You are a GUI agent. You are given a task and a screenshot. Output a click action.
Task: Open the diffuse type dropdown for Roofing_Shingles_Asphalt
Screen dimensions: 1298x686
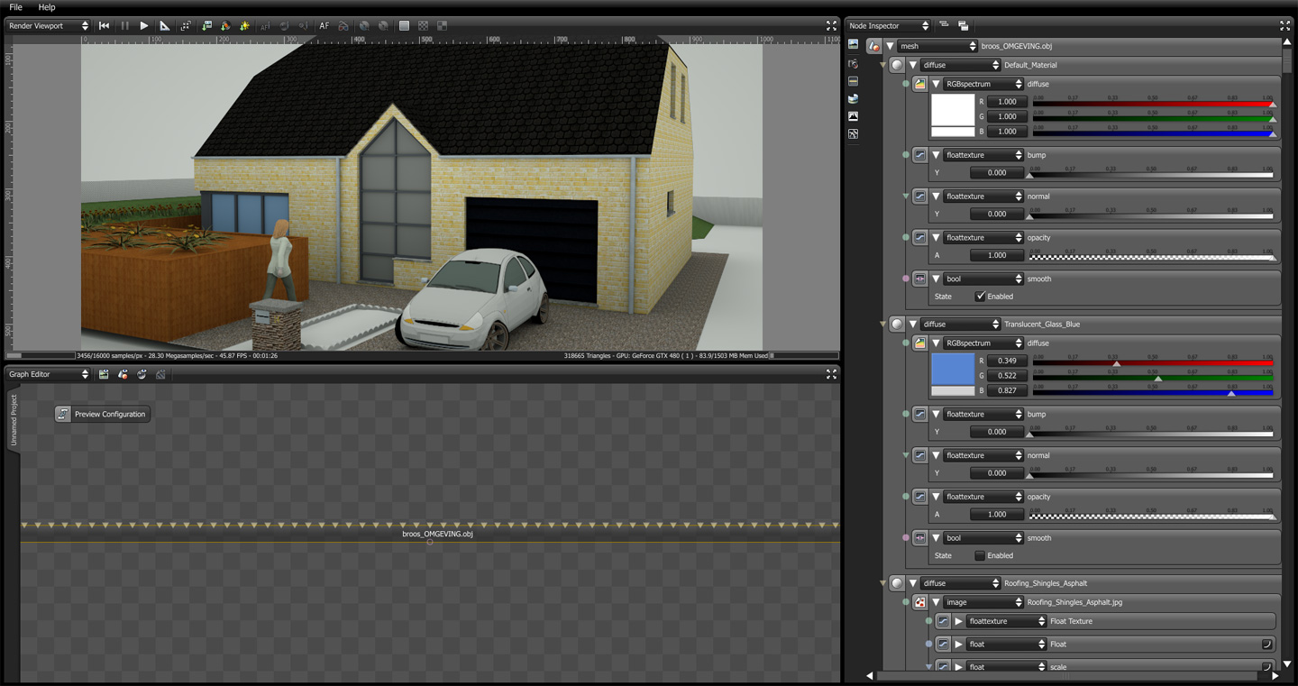[x=960, y=583]
